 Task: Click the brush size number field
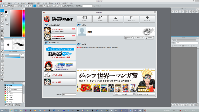(22, 55)
